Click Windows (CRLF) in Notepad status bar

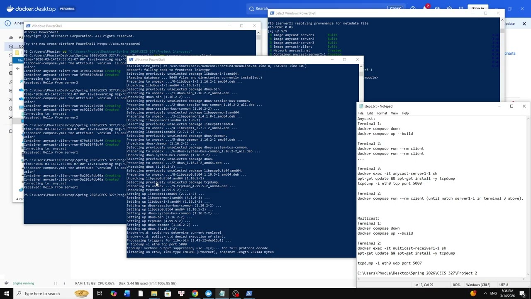478,285
